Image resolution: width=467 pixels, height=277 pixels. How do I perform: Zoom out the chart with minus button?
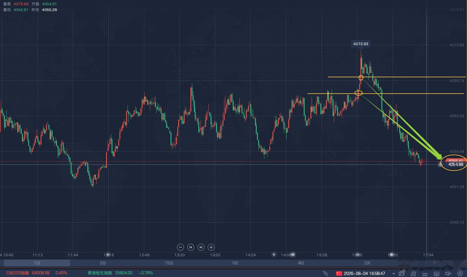click(x=180, y=247)
